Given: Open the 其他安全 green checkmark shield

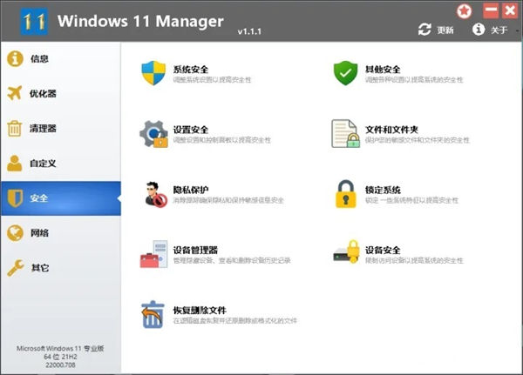Looking at the screenshot, I should tap(346, 73).
